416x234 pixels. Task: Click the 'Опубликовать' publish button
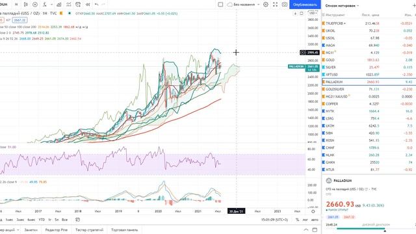(x=305, y=5)
